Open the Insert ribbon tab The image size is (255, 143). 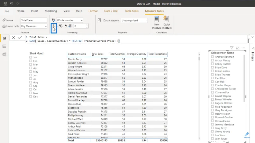(x=34, y=11)
